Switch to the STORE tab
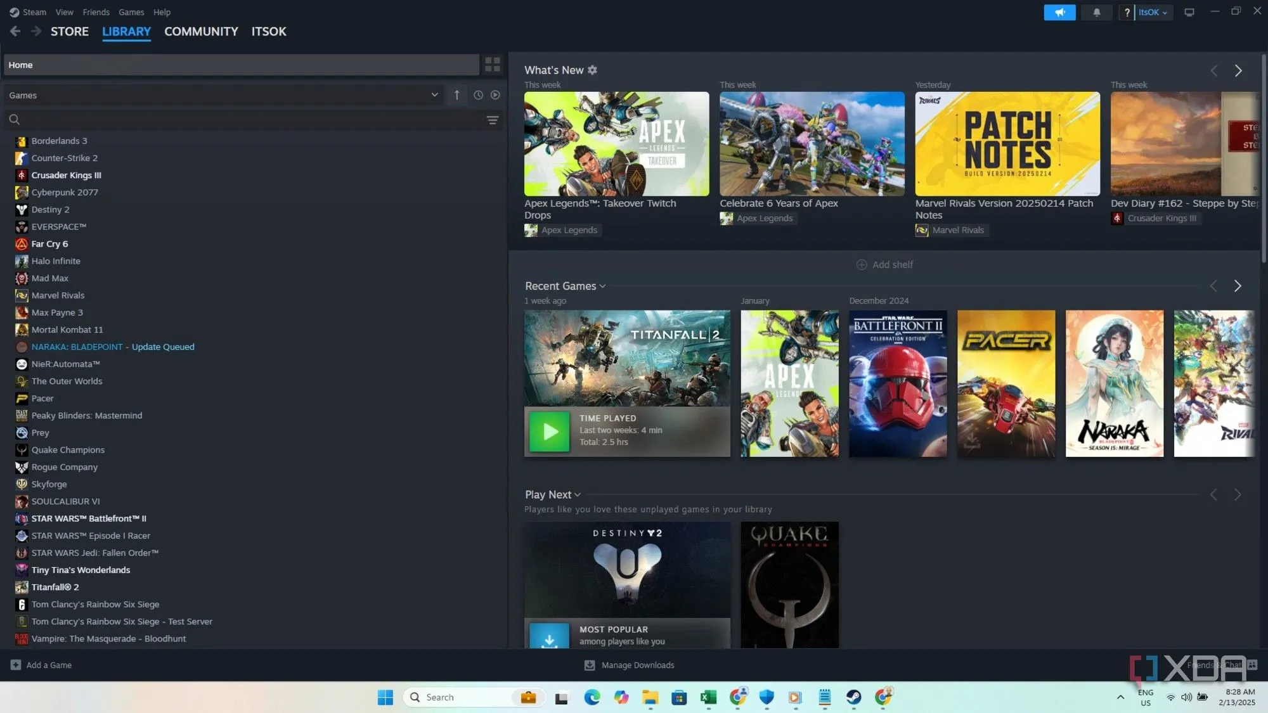 click(x=69, y=31)
